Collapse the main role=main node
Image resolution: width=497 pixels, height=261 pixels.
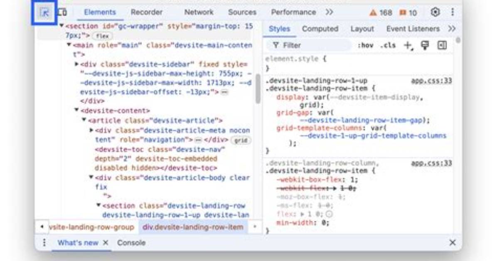coord(69,45)
